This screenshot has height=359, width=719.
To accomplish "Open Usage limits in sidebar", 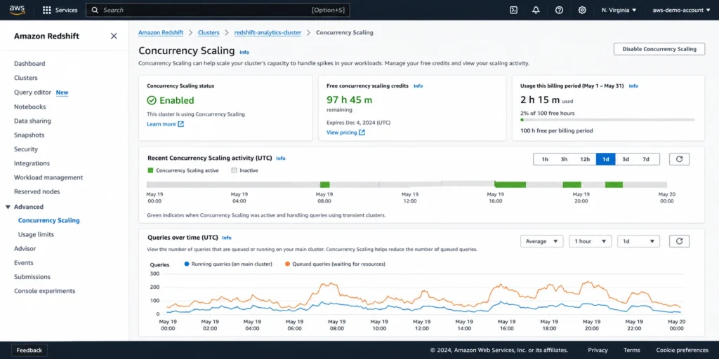I will click(36, 234).
